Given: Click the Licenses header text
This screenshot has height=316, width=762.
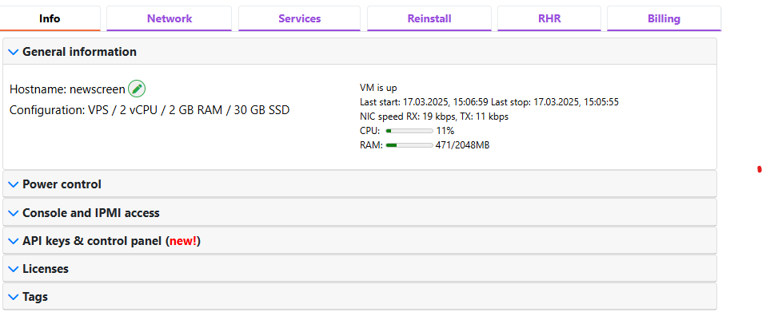Looking at the screenshot, I should pyautogui.click(x=46, y=269).
